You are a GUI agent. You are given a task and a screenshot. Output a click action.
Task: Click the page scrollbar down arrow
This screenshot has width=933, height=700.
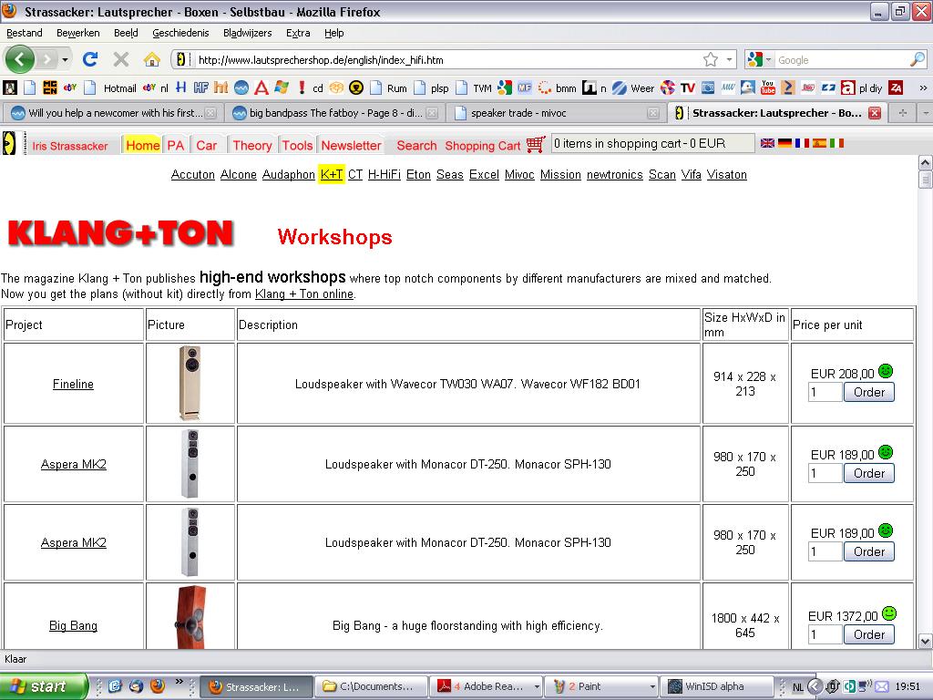click(x=925, y=641)
